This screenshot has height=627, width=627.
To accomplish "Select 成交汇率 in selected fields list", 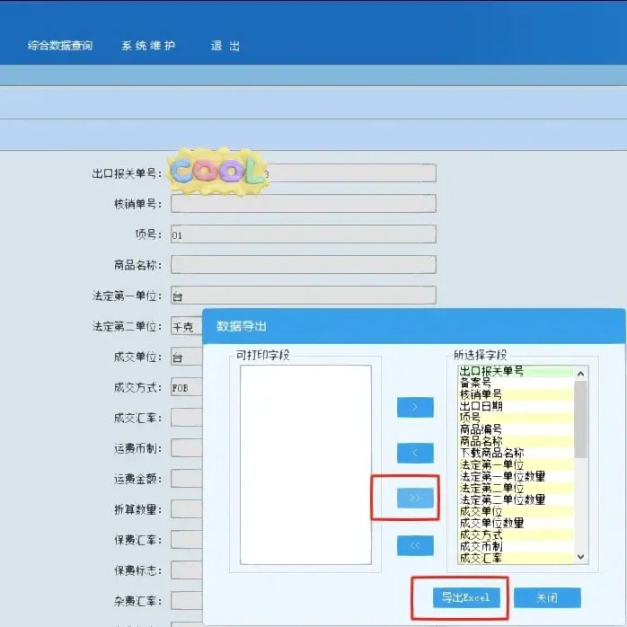I will pos(516,558).
